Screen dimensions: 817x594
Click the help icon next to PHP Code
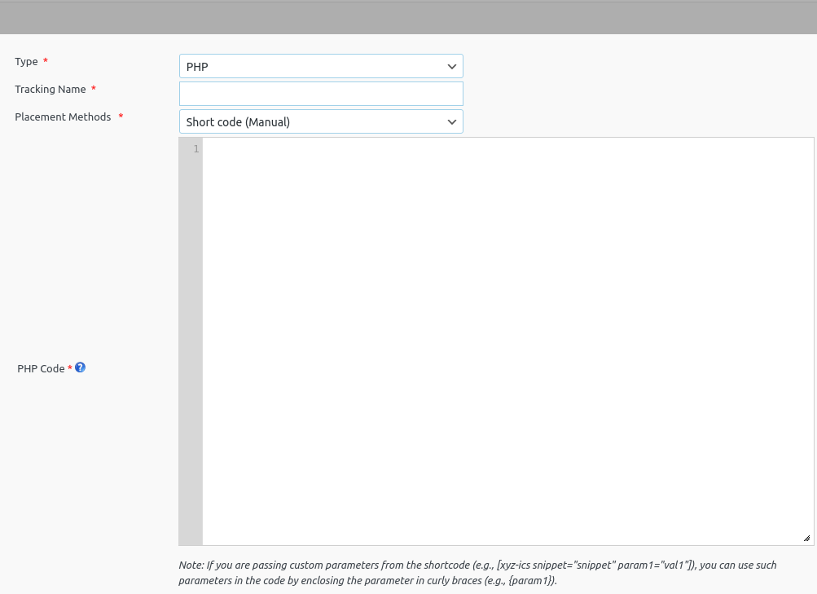(80, 367)
